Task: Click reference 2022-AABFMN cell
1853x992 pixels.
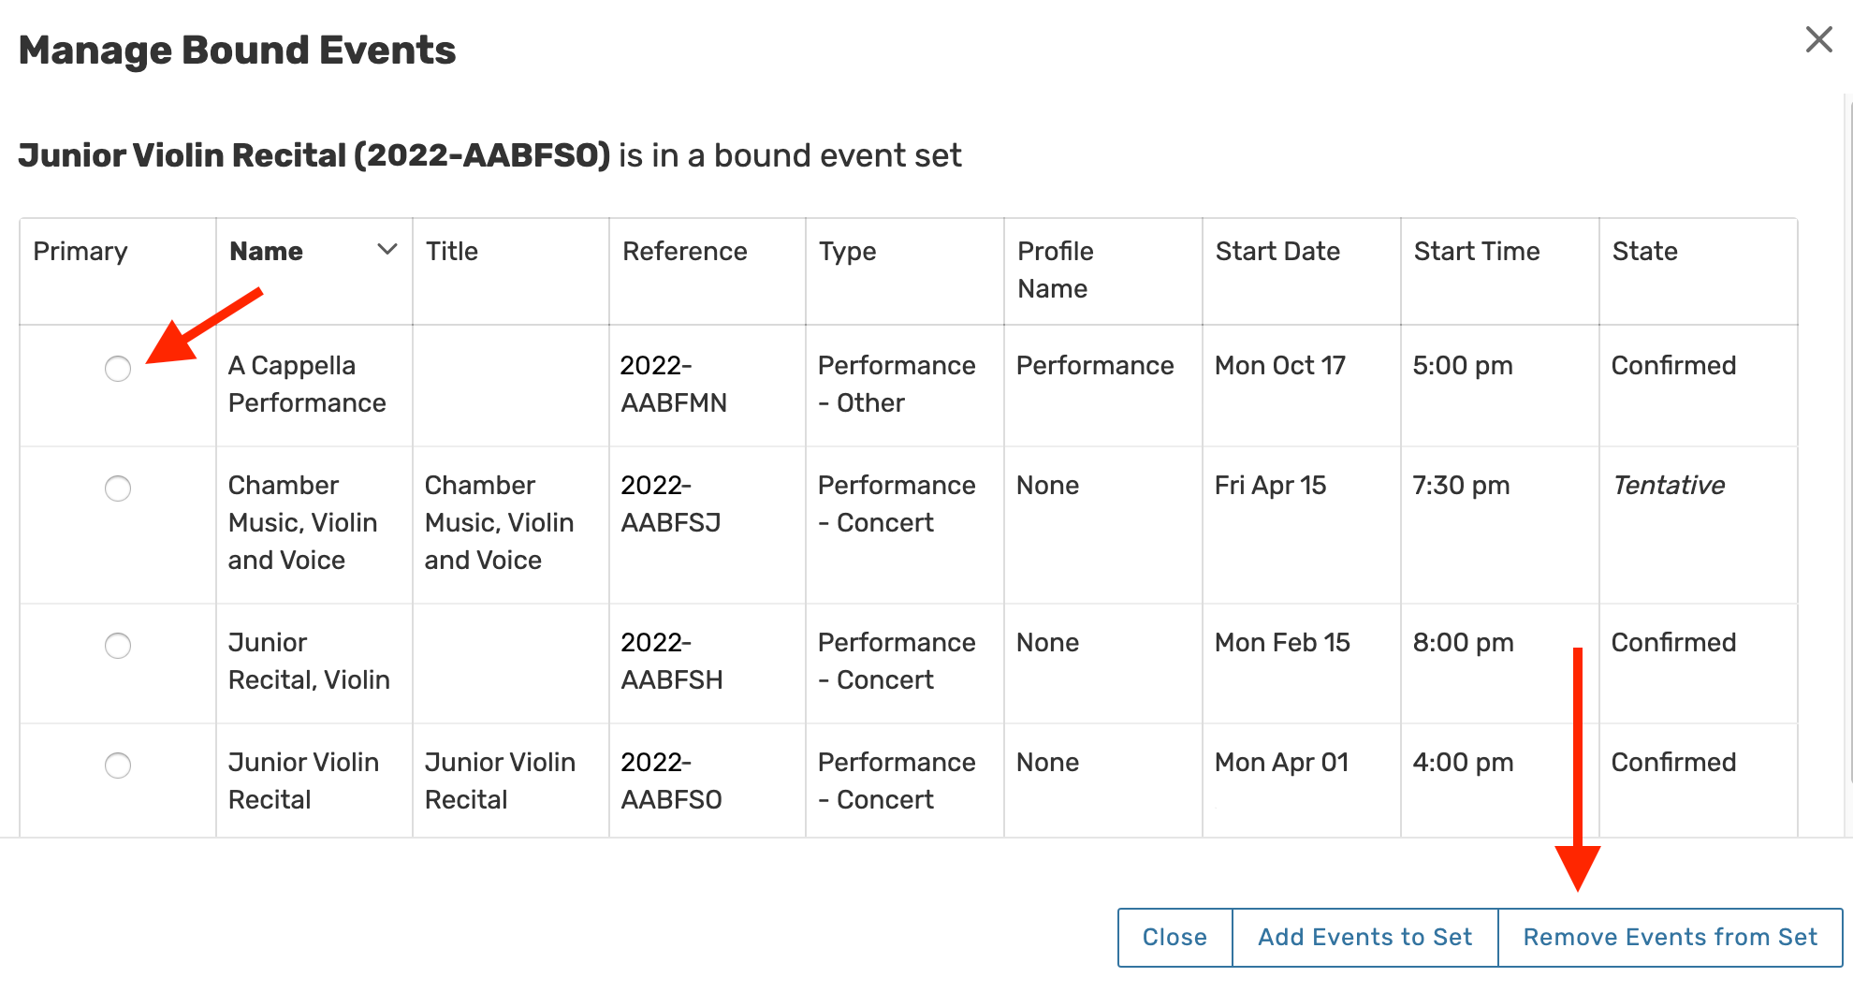Action: 673,384
